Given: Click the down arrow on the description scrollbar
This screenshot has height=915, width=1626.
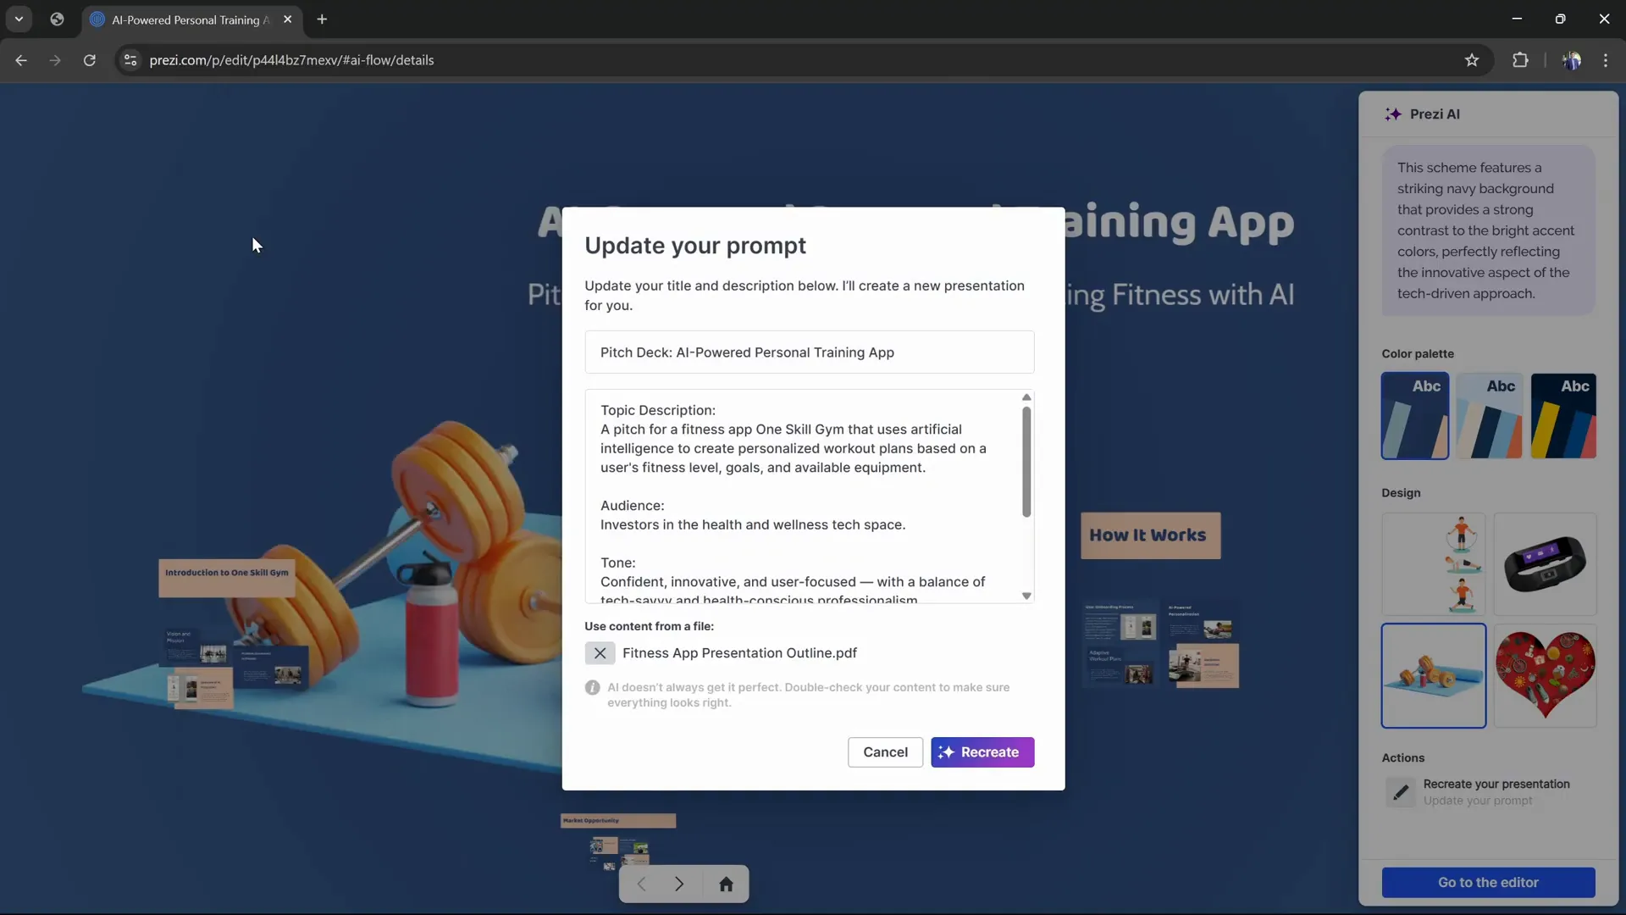Looking at the screenshot, I should (x=1026, y=596).
